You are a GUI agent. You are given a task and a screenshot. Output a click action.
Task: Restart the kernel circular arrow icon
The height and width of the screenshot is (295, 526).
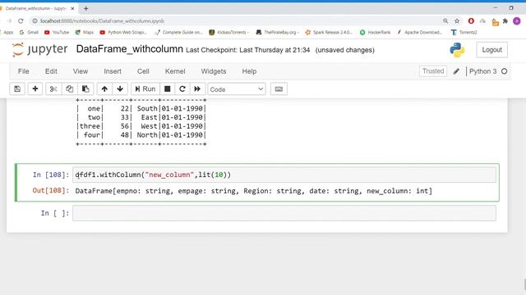pyautogui.click(x=182, y=89)
